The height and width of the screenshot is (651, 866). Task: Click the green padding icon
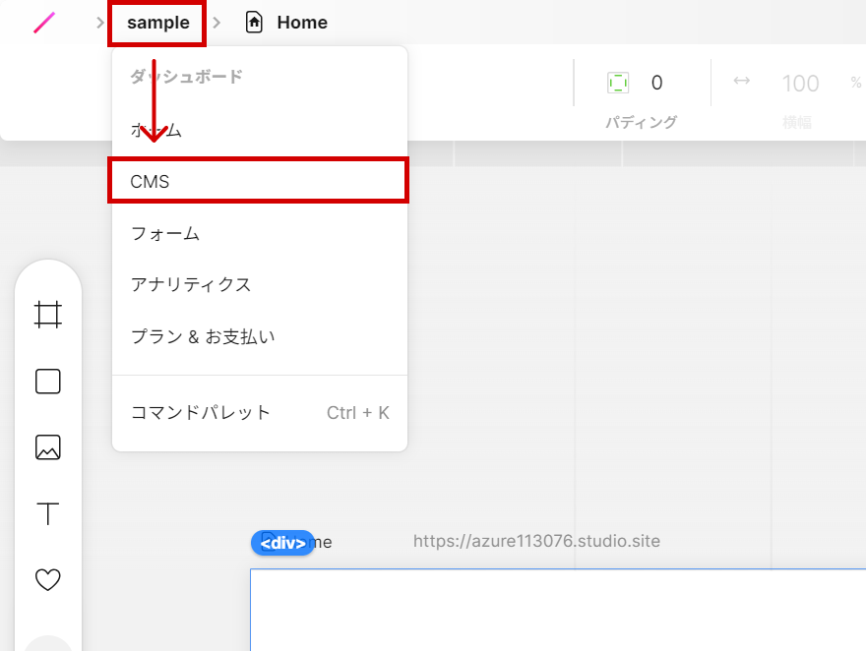(x=618, y=83)
